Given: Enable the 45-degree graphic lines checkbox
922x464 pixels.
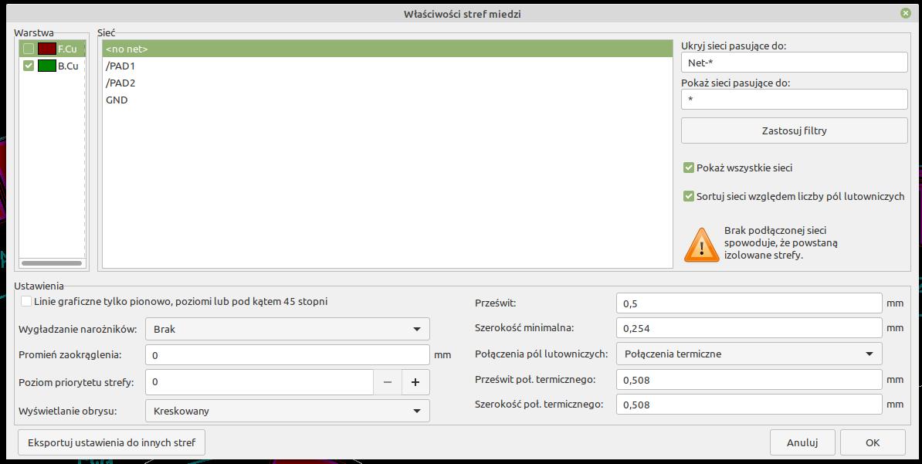Looking at the screenshot, I should pos(27,301).
